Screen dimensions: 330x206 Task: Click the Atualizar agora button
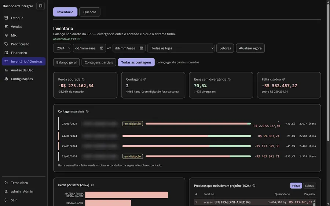click(x=250, y=48)
